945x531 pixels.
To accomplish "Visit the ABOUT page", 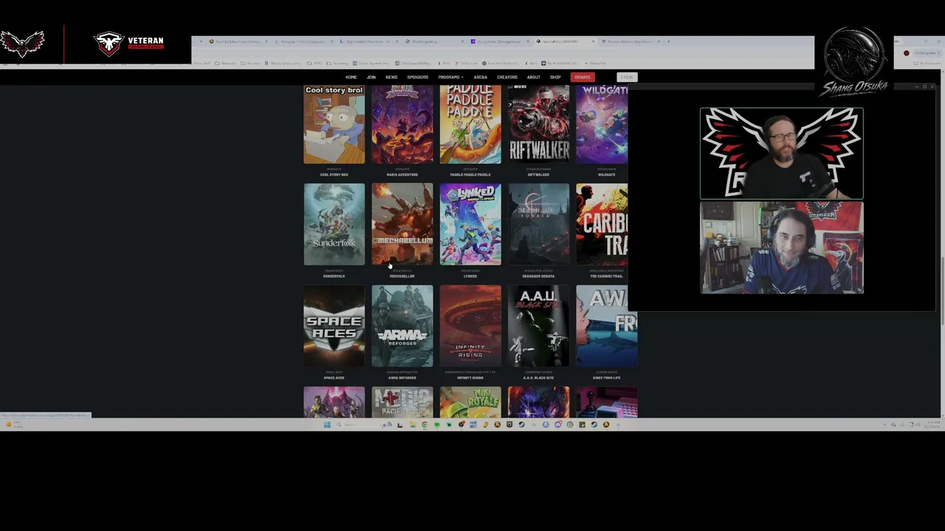I will pyautogui.click(x=534, y=77).
